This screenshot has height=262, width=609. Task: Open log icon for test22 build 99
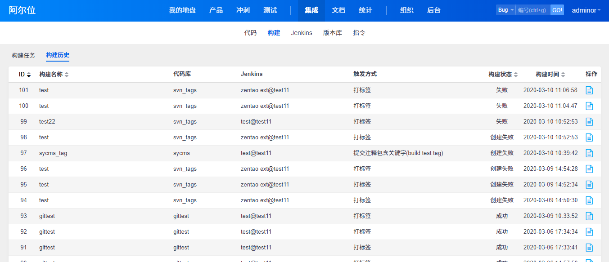click(589, 122)
